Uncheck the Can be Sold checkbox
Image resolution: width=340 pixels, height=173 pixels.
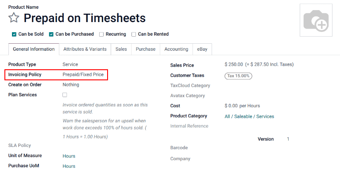point(14,34)
